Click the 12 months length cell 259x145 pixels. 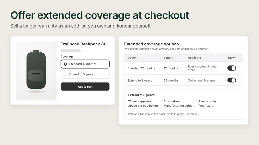pyautogui.click(x=171, y=68)
